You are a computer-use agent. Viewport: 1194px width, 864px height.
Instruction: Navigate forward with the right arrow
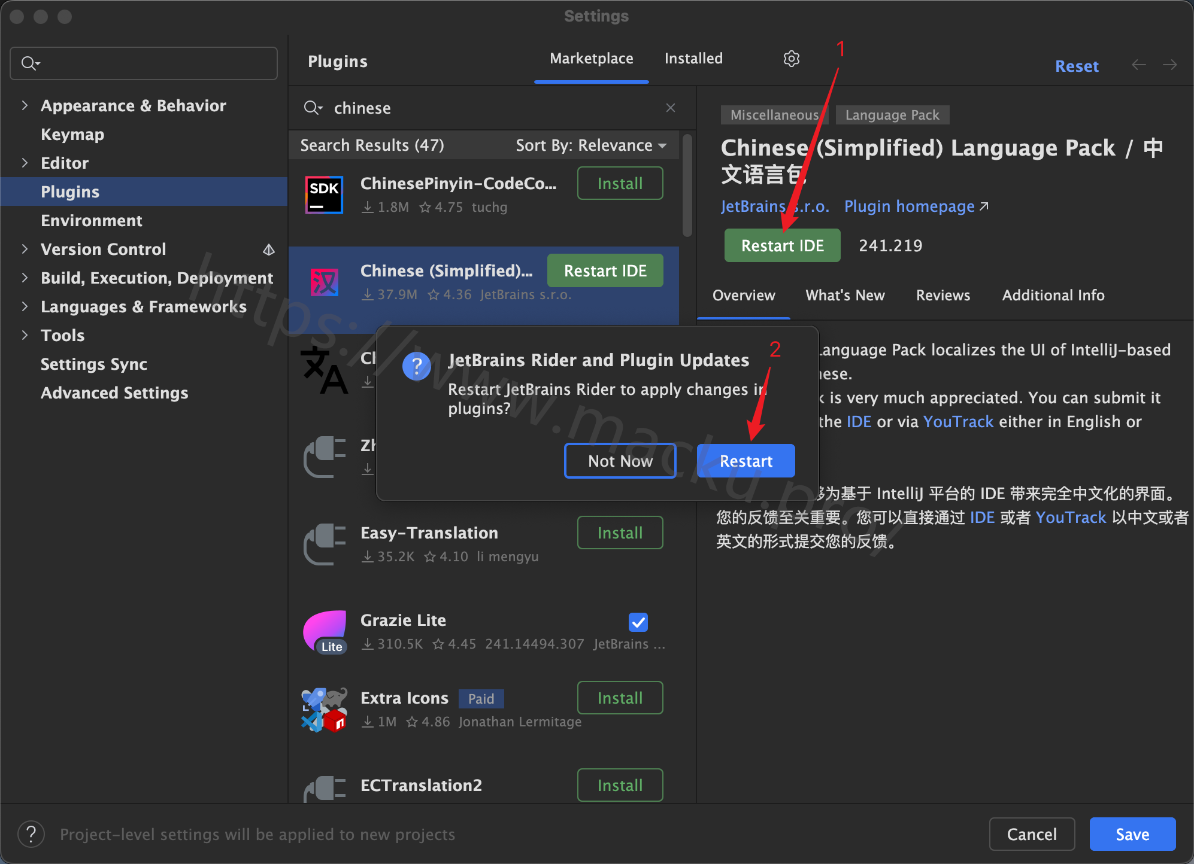1170,65
